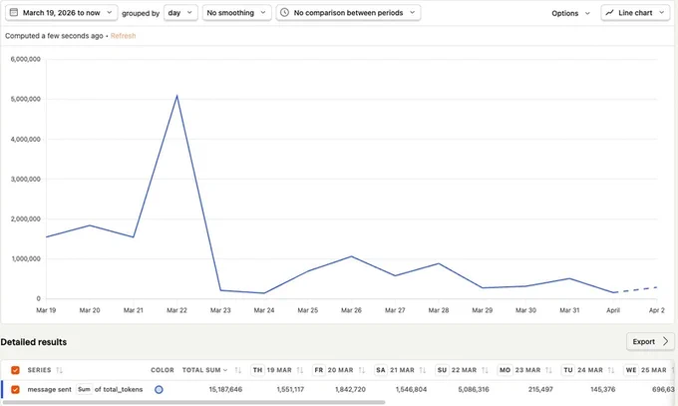Open the No smoothing dropdown

[237, 13]
